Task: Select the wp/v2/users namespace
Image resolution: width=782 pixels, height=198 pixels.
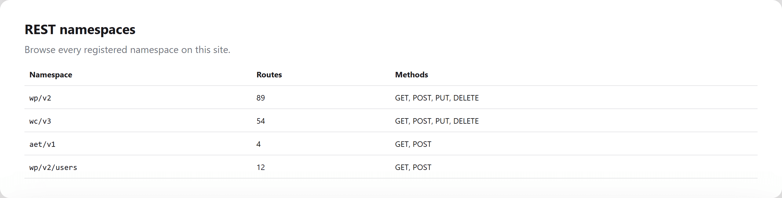Action: pos(53,167)
